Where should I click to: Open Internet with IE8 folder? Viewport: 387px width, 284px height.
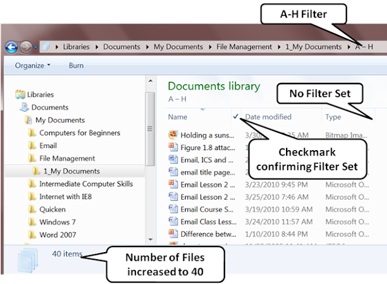click(x=65, y=197)
